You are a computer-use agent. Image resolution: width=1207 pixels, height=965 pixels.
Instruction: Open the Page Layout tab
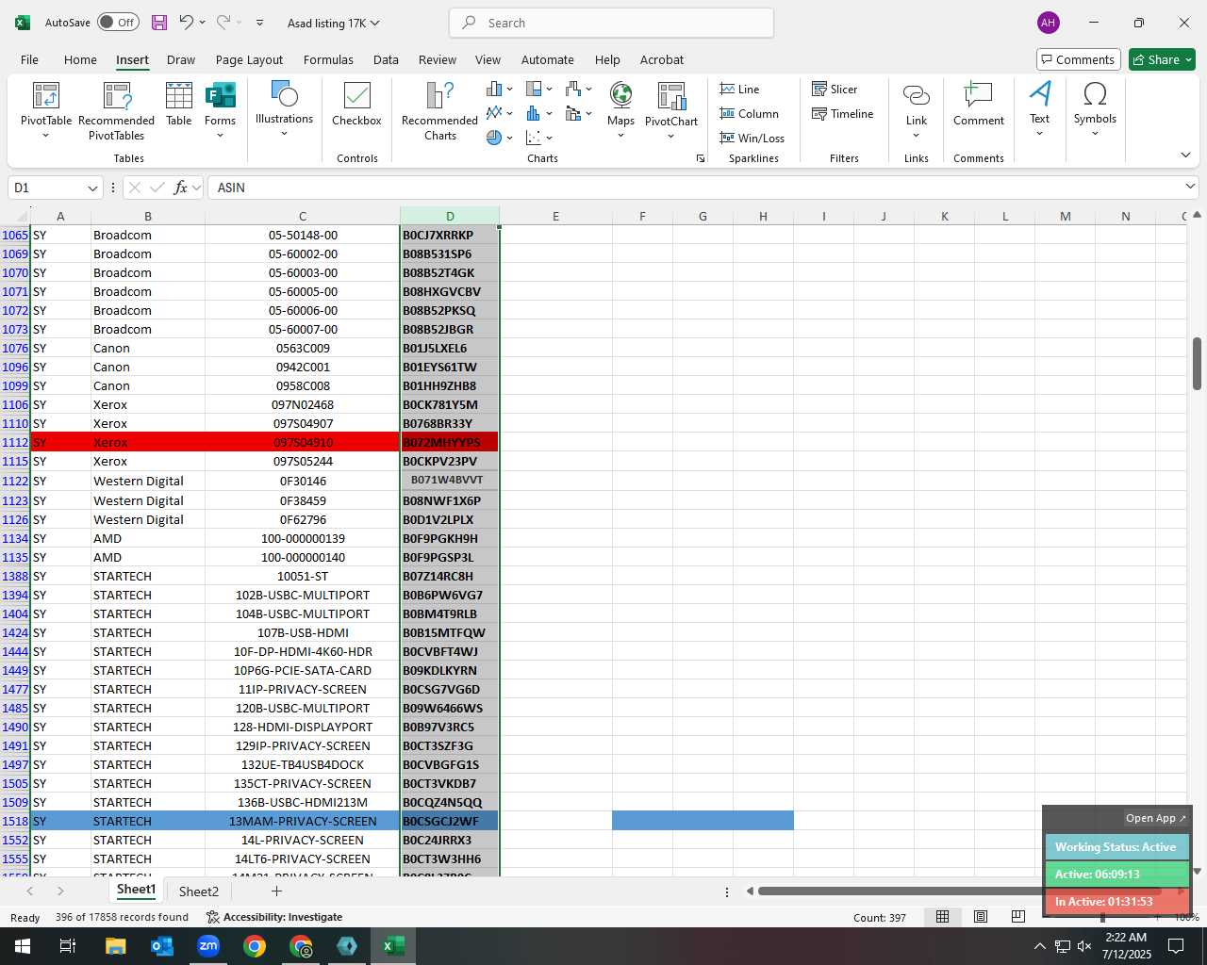pos(249,59)
